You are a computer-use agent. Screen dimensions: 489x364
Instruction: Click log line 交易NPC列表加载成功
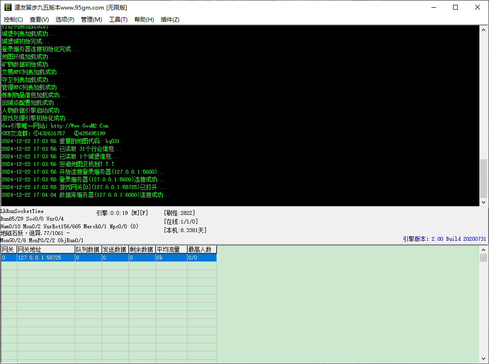pos(33,72)
